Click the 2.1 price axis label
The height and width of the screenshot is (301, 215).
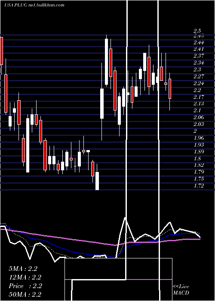tap(197, 111)
